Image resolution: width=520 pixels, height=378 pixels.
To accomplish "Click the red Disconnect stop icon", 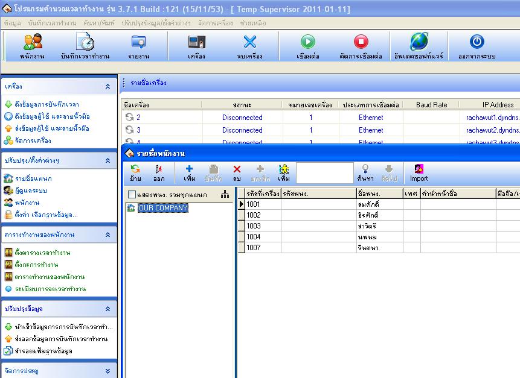I will pos(361,42).
